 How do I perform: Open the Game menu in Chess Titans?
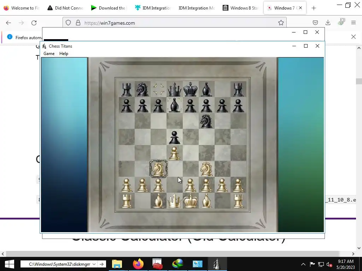point(49,54)
